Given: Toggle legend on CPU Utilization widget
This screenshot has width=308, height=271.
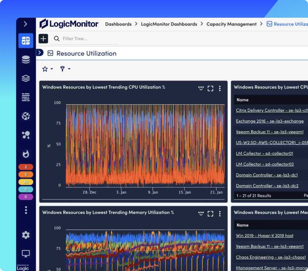Looking at the screenshot, I should [201, 88].
